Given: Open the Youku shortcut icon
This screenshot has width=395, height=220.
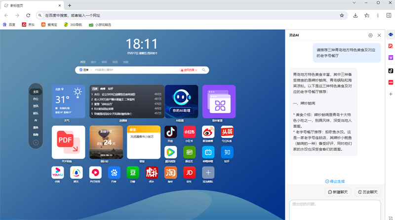Looking at the screenshot, I should pyautogui.click(x=57, y=173).
